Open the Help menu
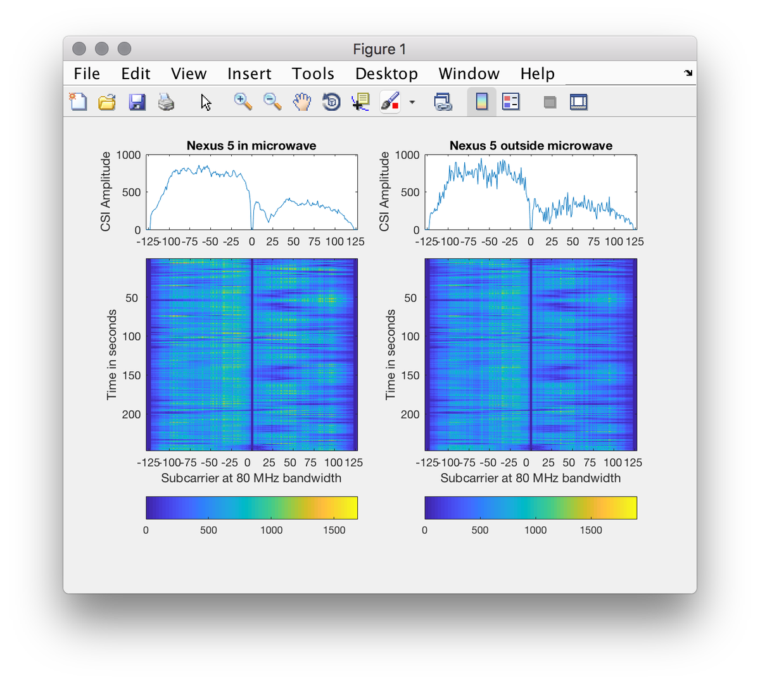 [x=538, y=73]
